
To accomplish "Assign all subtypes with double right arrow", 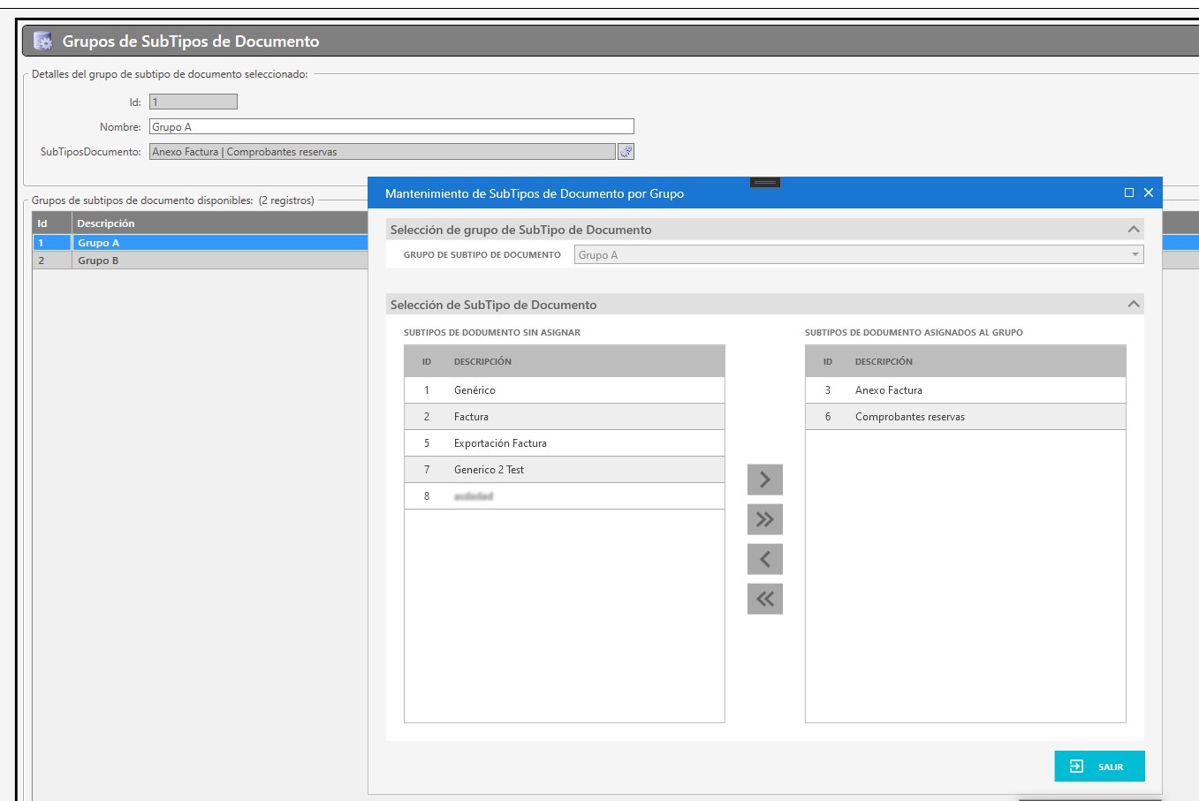I will (765, 519).
